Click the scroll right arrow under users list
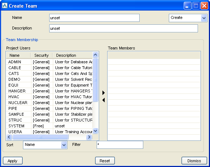This screenshot has height=167, width=210. point(89,137)
